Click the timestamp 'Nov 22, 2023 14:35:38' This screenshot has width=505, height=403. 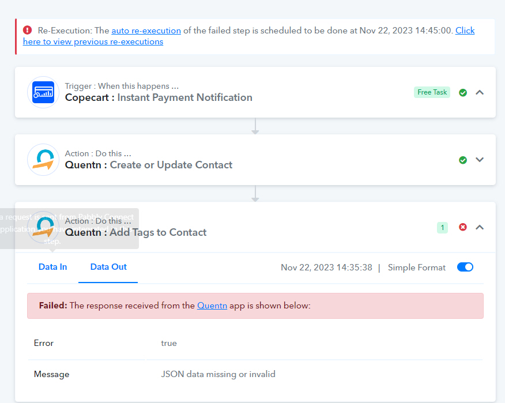coord(326,268)
